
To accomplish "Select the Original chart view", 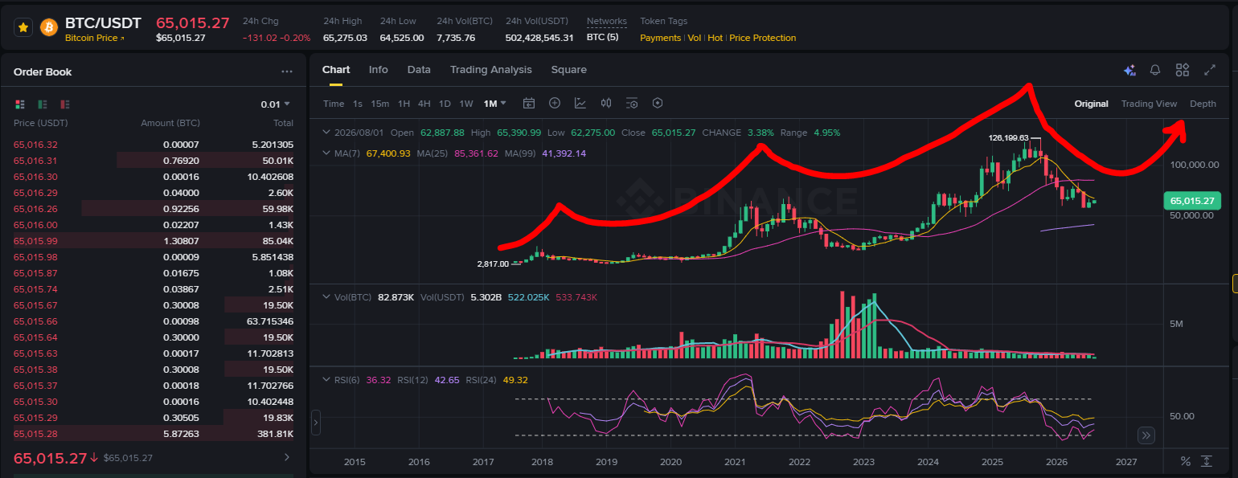I will point(1091,104).
